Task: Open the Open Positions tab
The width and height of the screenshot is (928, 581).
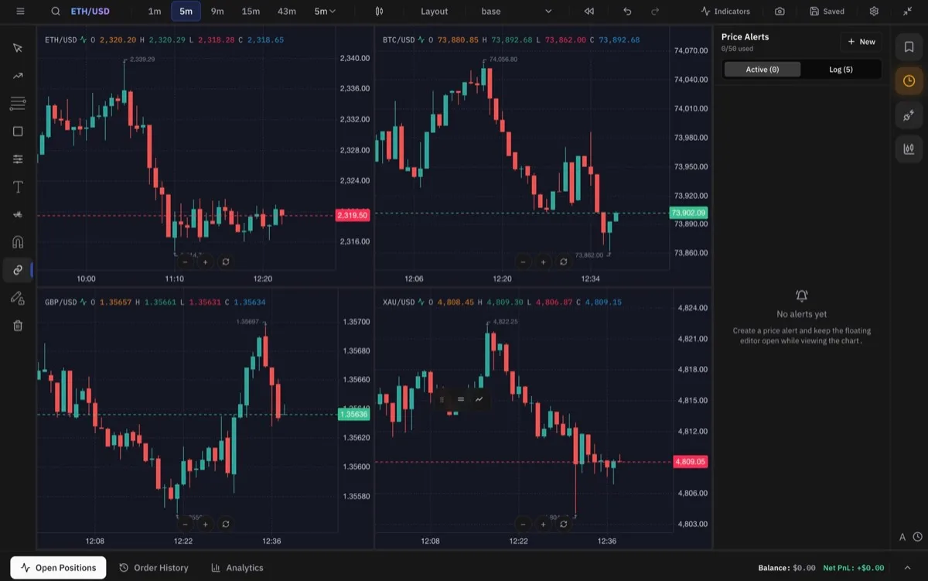Action: (x=58, y=568)
